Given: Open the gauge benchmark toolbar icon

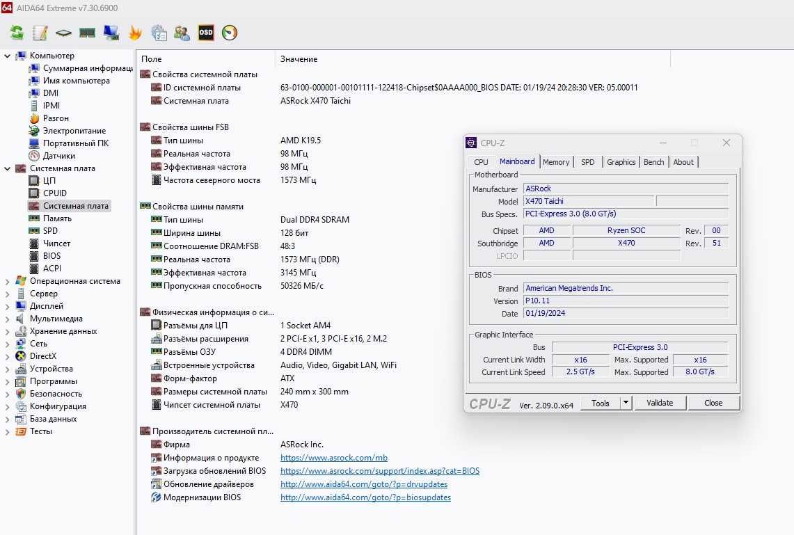Looking at the screenshot, I should [x=230, y=33].
